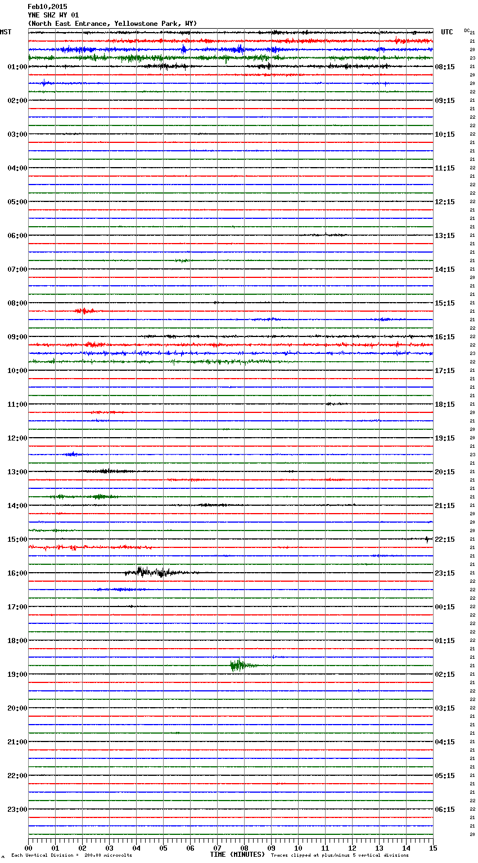Click the DC column header at top right
The height and width of the screenshot is (863, 478).
[x=467, y=30]
